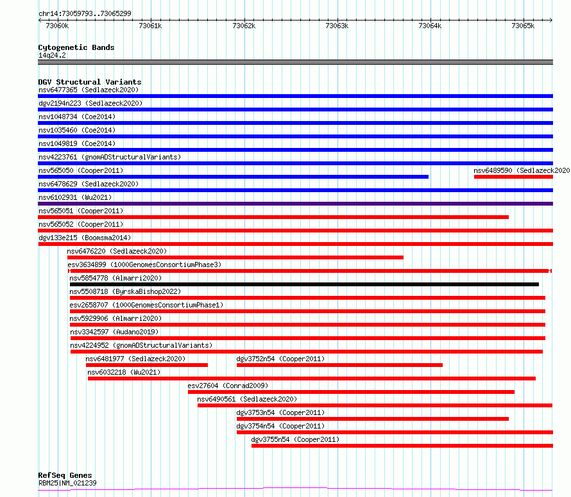Open the nsv5508718 (ByrskaBishop2022) label
Image resolution: width=571 pixels, height=497 pixels.
click(125, 291)
